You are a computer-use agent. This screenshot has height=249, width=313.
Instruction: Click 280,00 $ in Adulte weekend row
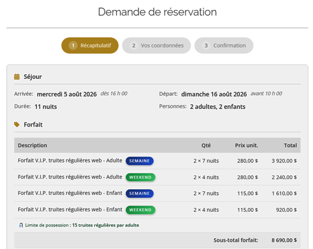[248, 177]
